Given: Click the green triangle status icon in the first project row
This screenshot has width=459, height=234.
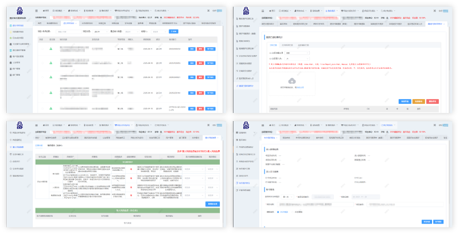Looking at the screenshot, I should 51,49.
